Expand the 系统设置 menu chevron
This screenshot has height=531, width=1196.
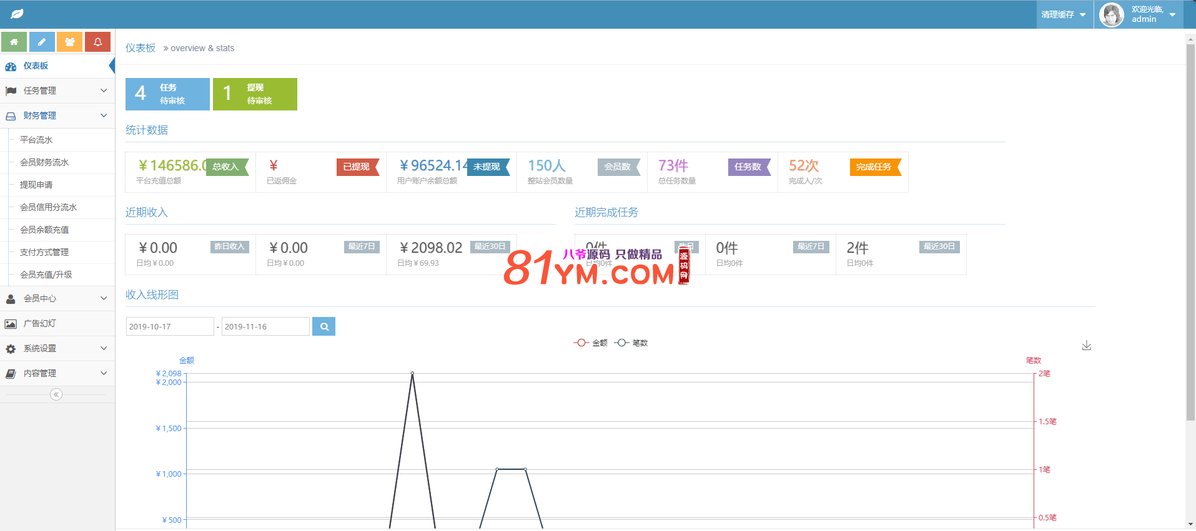click(x=104, y=348)
